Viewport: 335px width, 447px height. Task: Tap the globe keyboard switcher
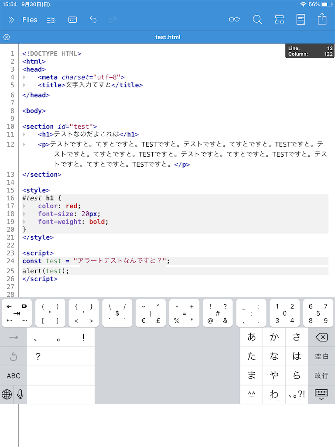pos(7,395)
